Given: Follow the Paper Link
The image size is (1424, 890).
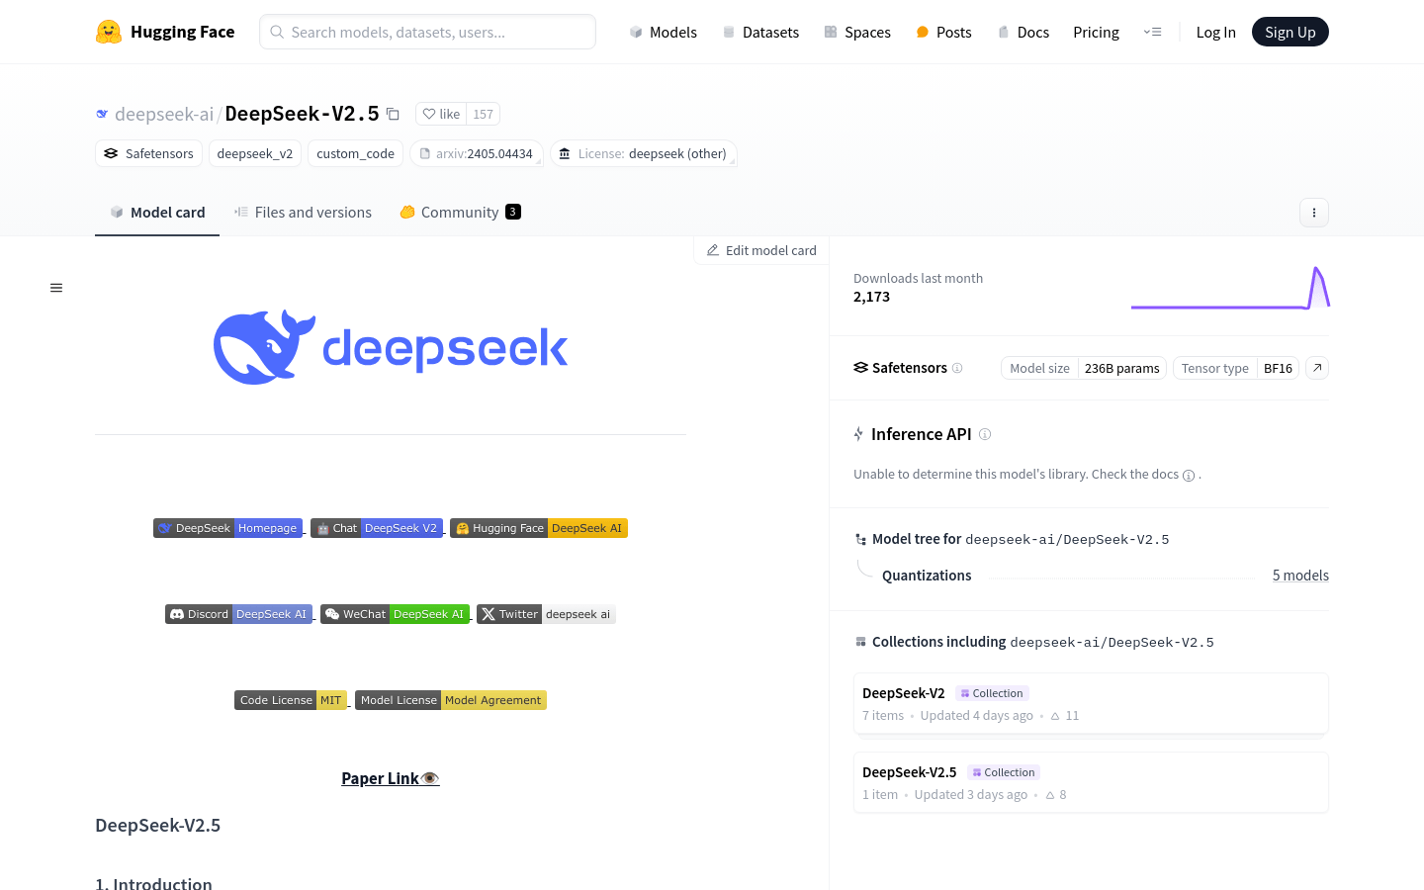Looking at the screenshot, I should 391,778.
